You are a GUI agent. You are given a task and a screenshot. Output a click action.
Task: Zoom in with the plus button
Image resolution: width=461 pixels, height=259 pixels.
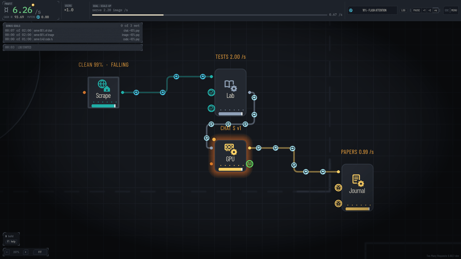pyautogui.click(x=26, y=252)
